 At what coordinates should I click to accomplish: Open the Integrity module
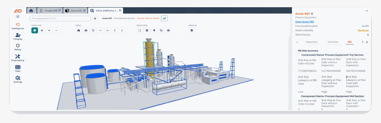[18, 37]
